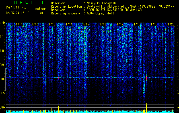The width and height of the screenshot is (179, 113).
Task: Click the 'Receiving Location' label
Action: tap(66, 6)
